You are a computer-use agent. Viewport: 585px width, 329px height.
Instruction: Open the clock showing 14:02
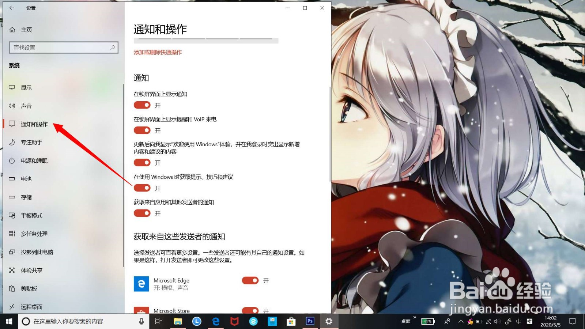click(550, 321)
